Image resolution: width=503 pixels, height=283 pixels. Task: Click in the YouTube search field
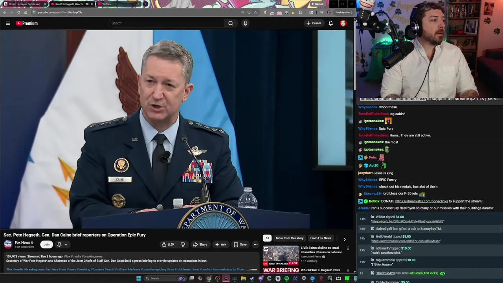(x=166, y=23)
